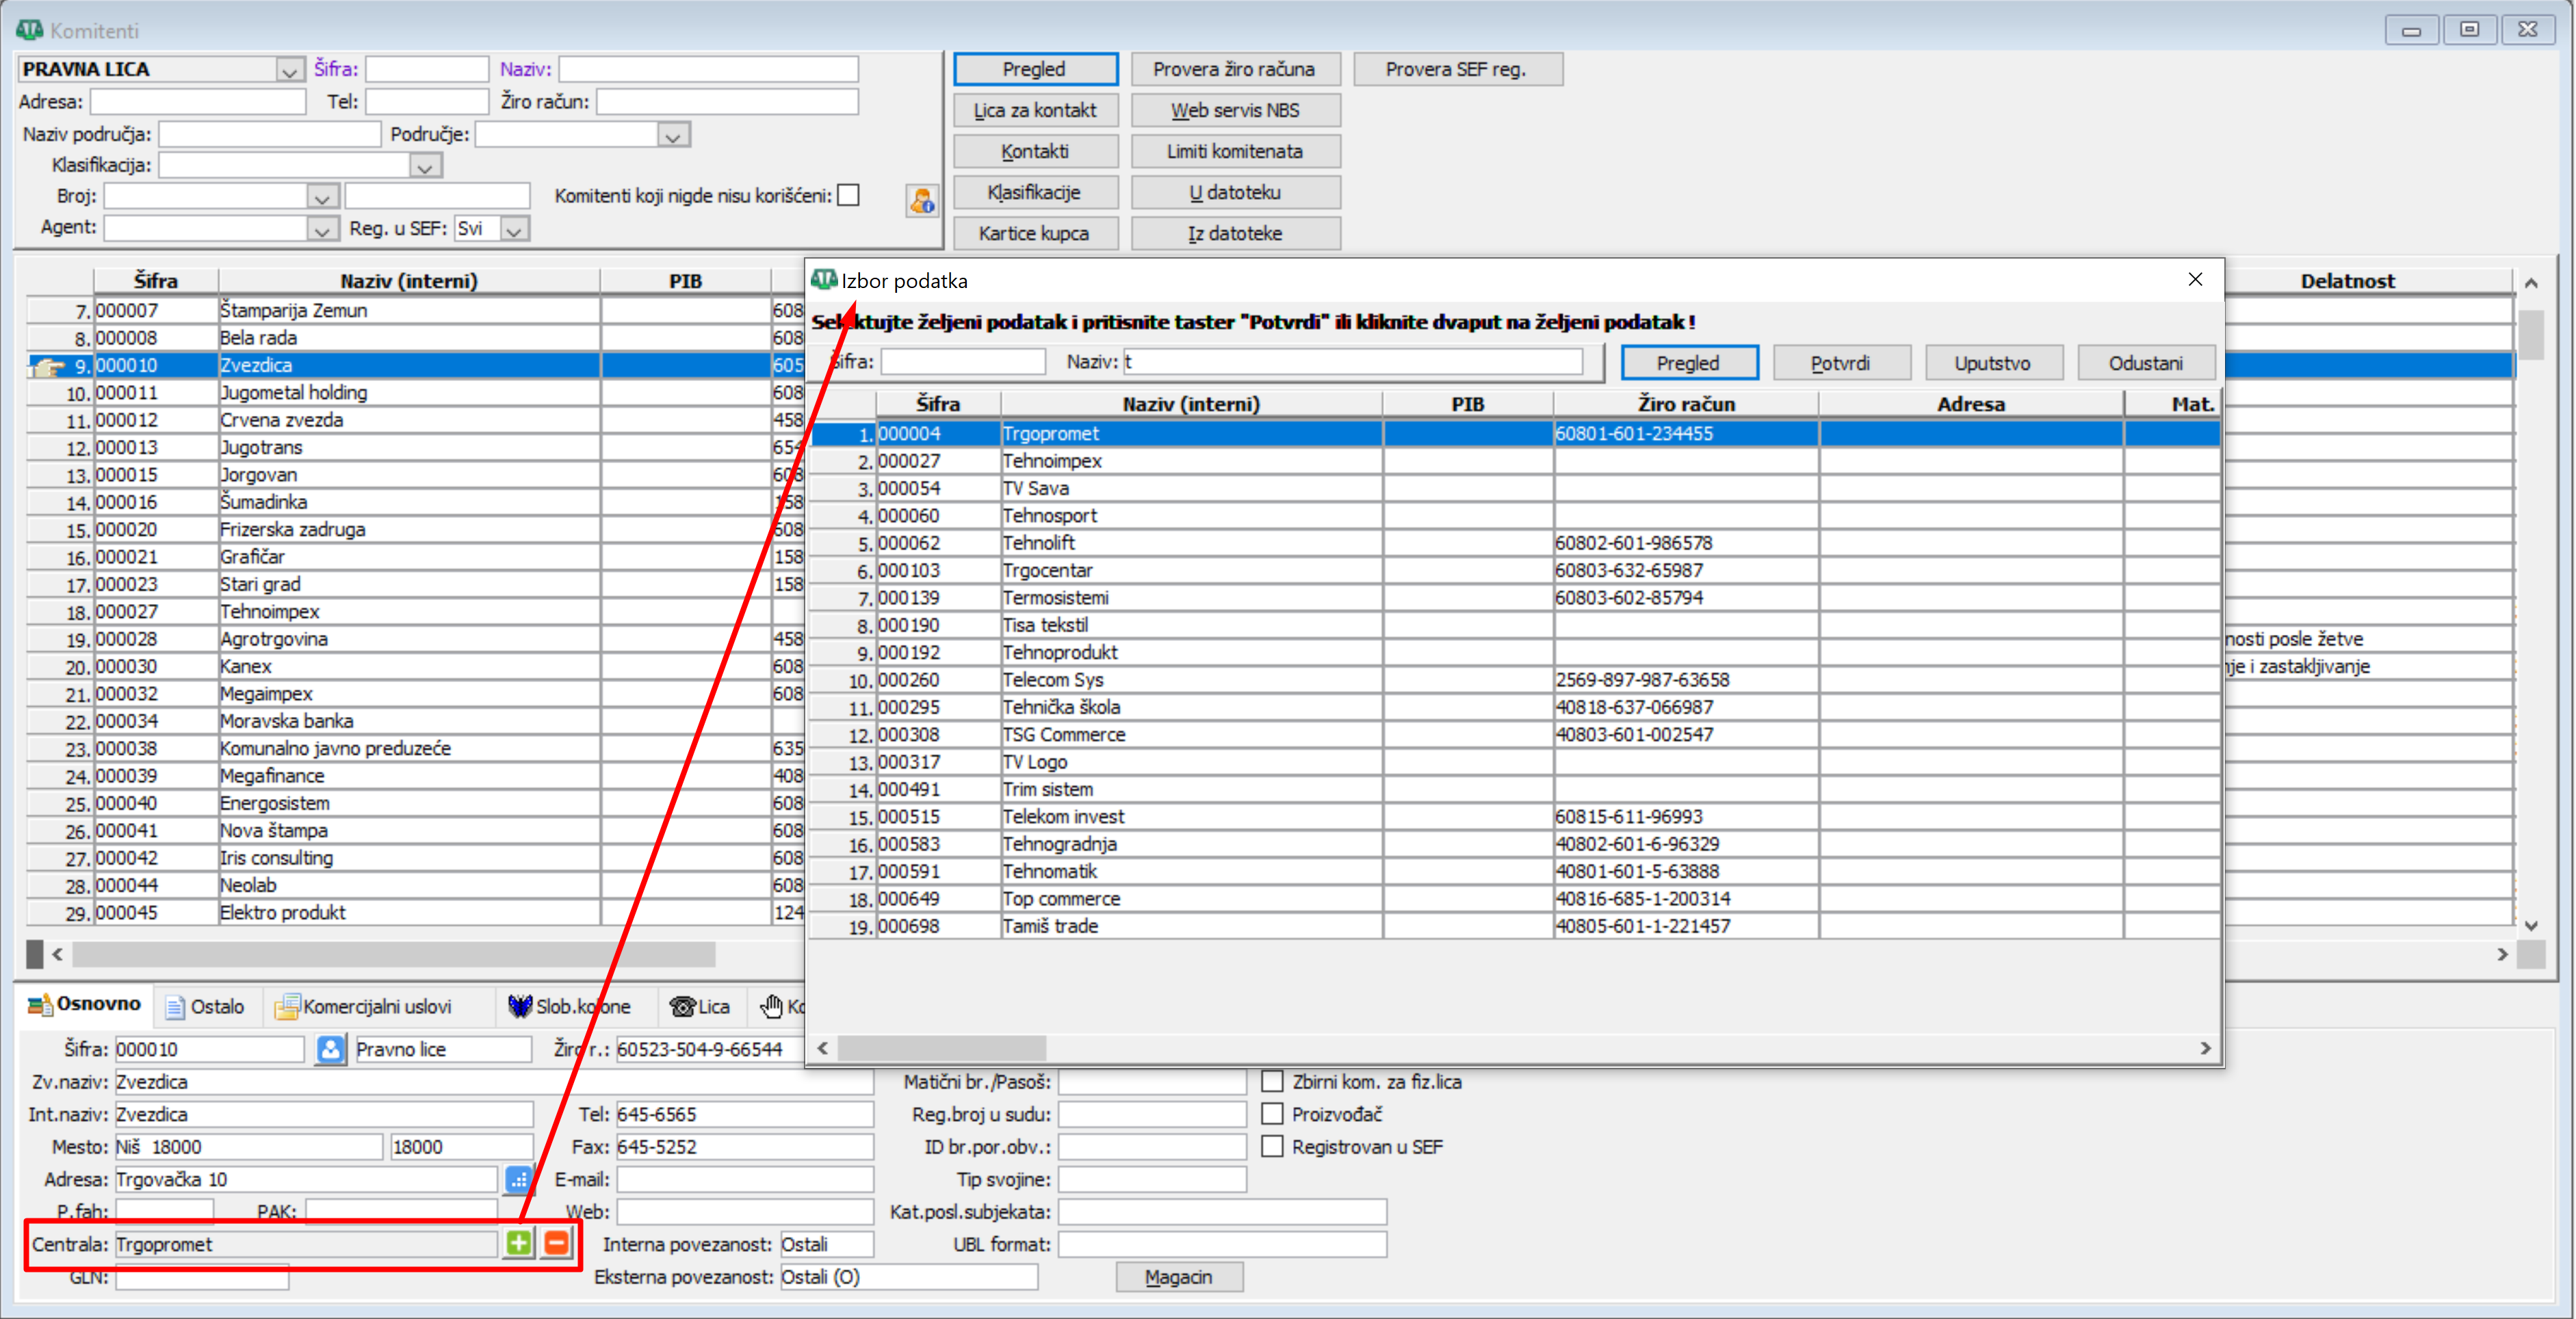The width and height of the screenshot is (2576, 1319).
Task: Click the blue person icon beside Šifra field
Action: 330,1049
